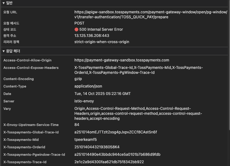230x166 pixels.
Task: Click remote address 13.125.136.208:443
Action: (x=92, y=36)
